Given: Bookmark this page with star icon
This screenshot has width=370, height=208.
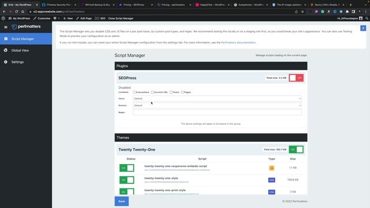Looking at the screenshot, I should tap(302, 12).
